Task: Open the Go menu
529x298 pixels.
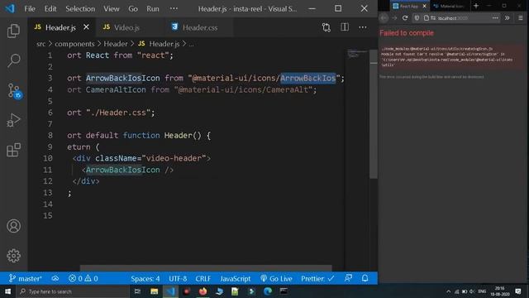Action: (x=133, y=9)
